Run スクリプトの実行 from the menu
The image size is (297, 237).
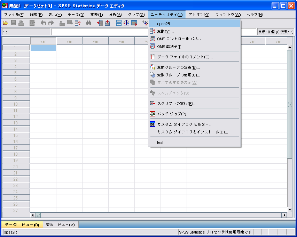click(x=177, y=104)
